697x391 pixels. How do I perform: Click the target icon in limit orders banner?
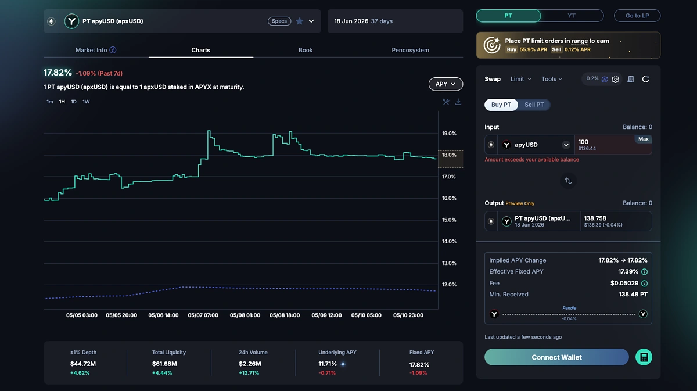[492, 45]
